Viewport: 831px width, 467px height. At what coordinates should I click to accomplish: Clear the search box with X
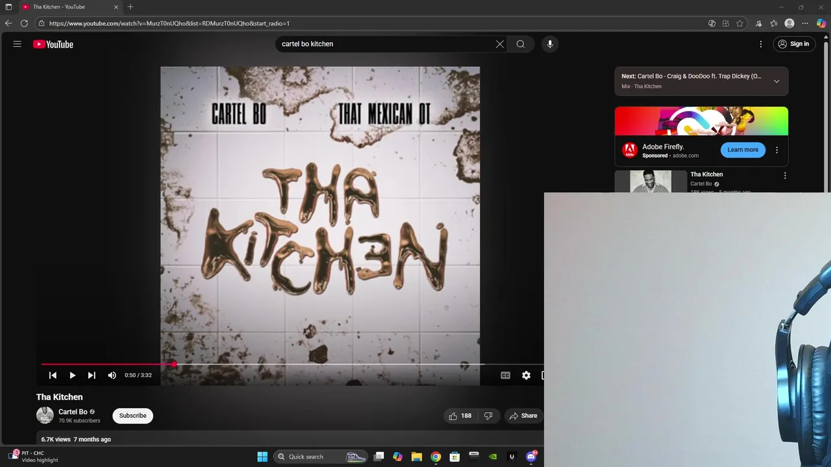coord(500,44)
